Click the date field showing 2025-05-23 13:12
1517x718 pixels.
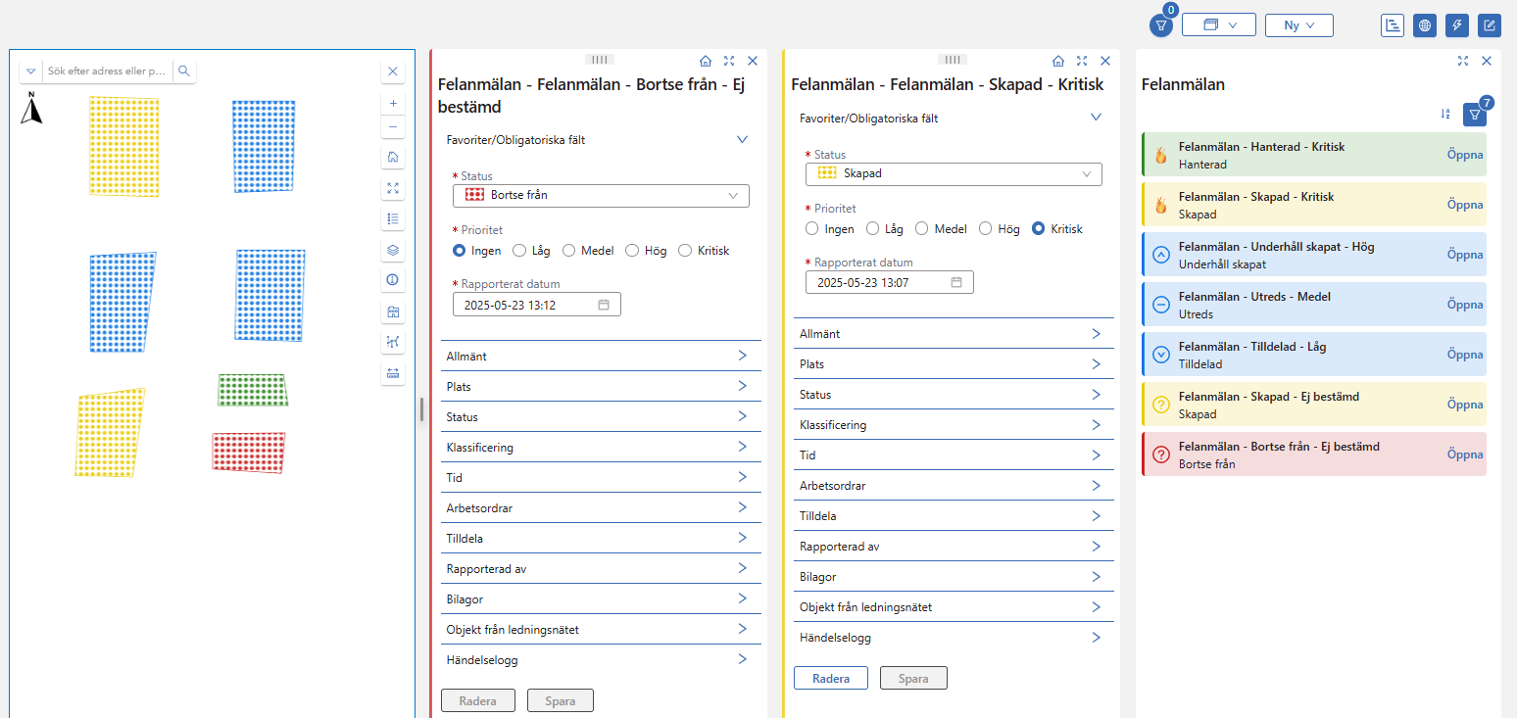pyautogui.click(x=536, y=305)
